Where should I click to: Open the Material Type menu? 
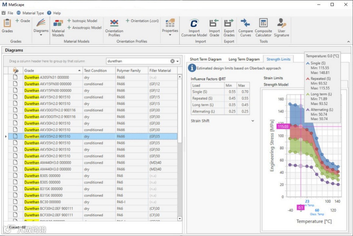coord(30,13)
